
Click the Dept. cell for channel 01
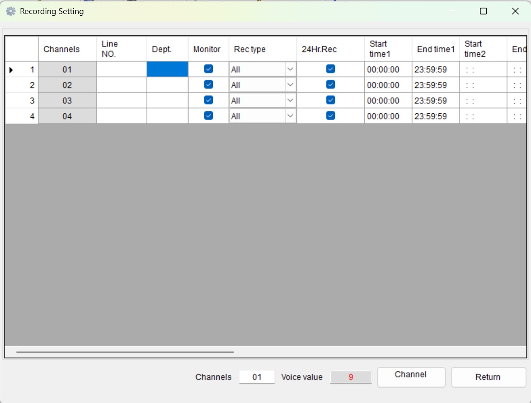(x=167, y=69)
